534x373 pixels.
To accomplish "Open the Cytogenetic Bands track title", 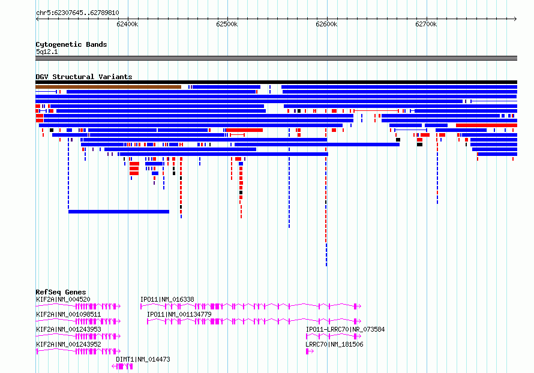I will click(x=71, y=44).
